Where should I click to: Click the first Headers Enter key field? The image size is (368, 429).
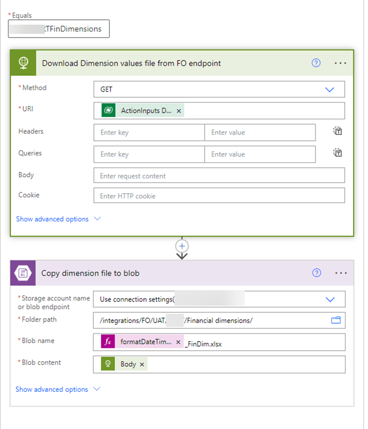tap(149, 132)
